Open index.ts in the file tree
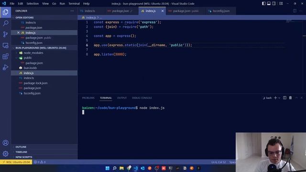306x172 pixels. pyautogui.click(x=44, y=78)
